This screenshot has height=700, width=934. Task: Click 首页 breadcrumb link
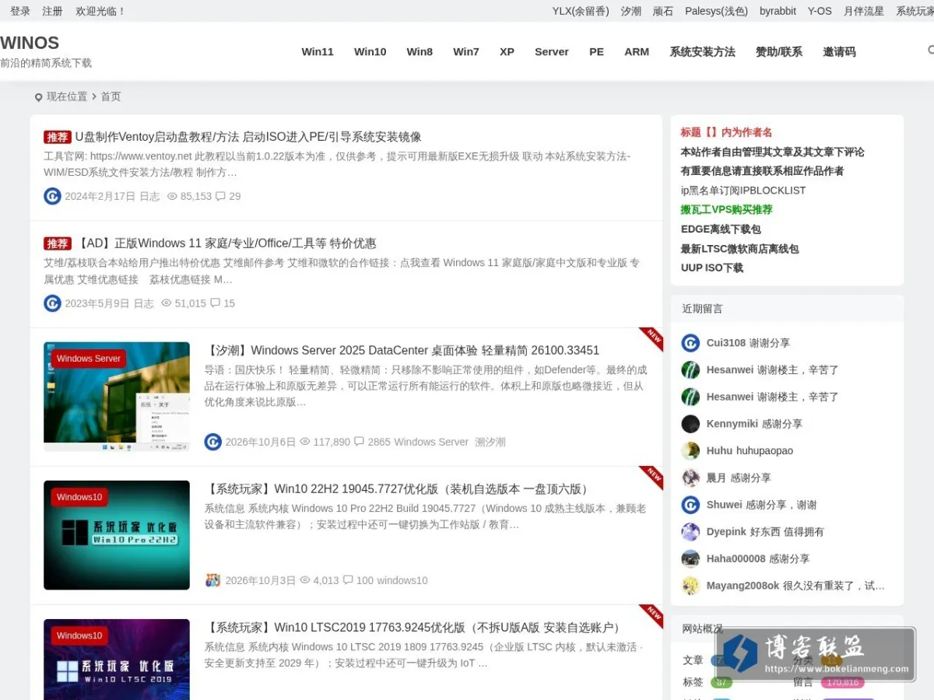(111, 96)
